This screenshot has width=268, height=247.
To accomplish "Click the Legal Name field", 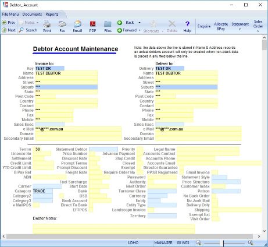I will coord(208,149).
